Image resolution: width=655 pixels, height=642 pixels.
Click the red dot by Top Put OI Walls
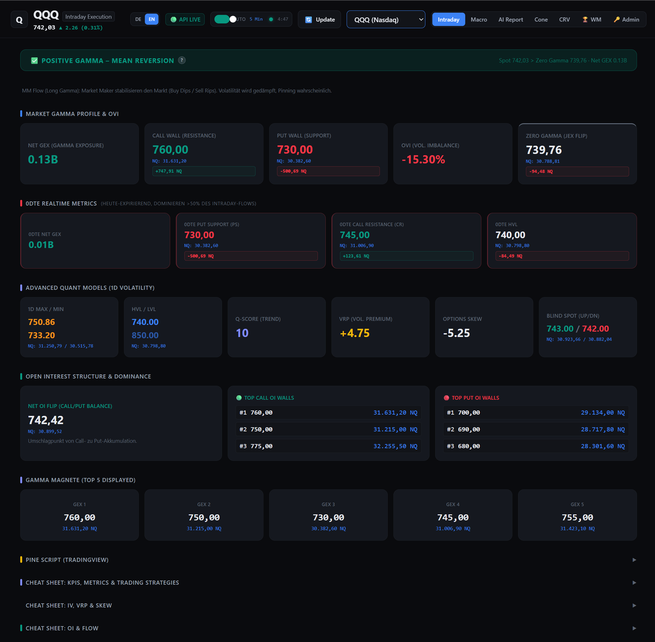pyautogui.click(x=446, y=398)
